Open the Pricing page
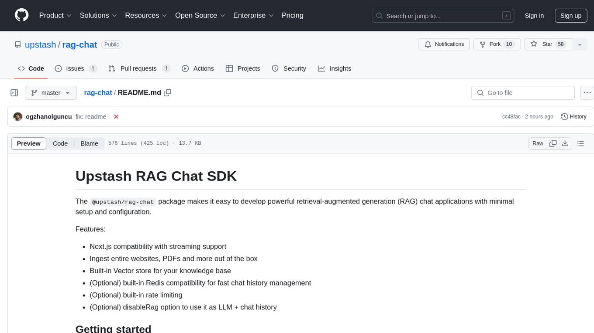This screenshot has width=594, height=333. [x=293, y=15]
